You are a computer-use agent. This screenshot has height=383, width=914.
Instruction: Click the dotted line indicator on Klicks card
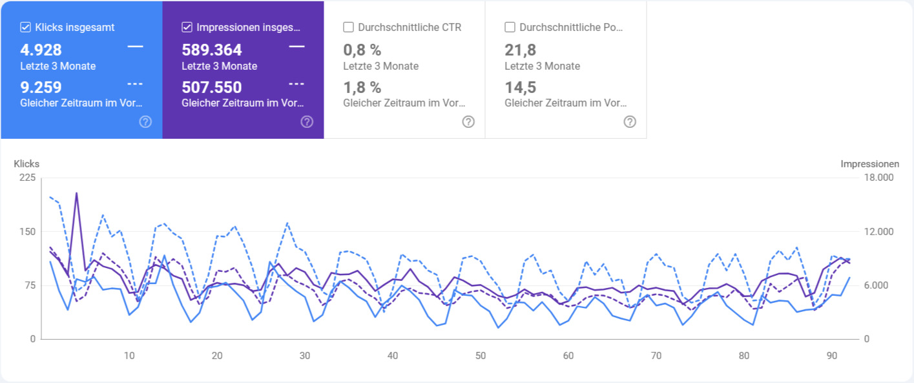(136, 83)
